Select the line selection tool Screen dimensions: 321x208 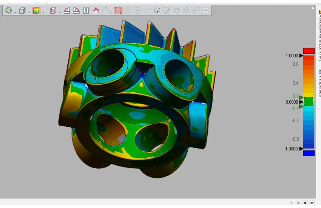(x=108, y=11)
